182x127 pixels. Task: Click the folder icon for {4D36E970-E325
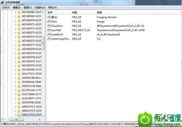(x=19, y=20)
